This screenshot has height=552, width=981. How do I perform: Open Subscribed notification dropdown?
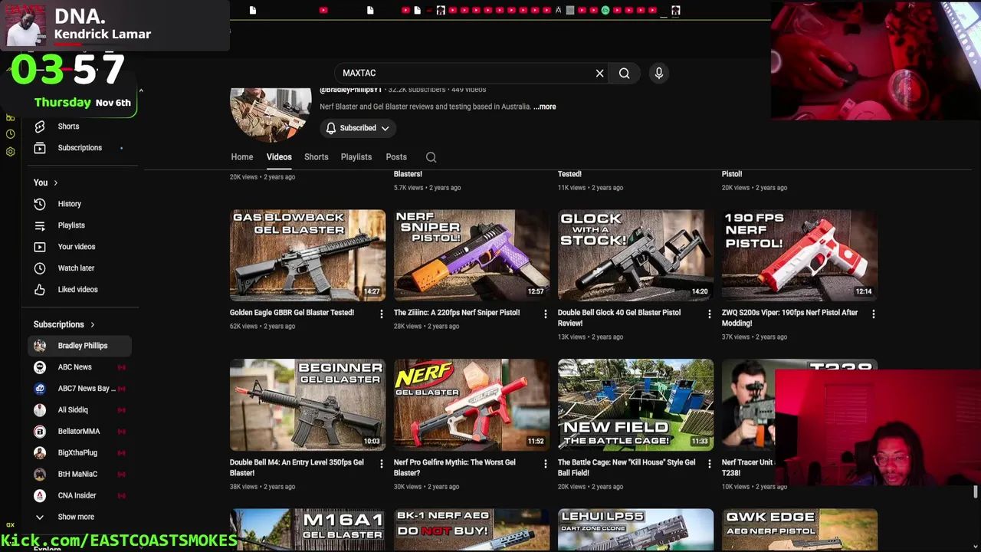(358, 128)
